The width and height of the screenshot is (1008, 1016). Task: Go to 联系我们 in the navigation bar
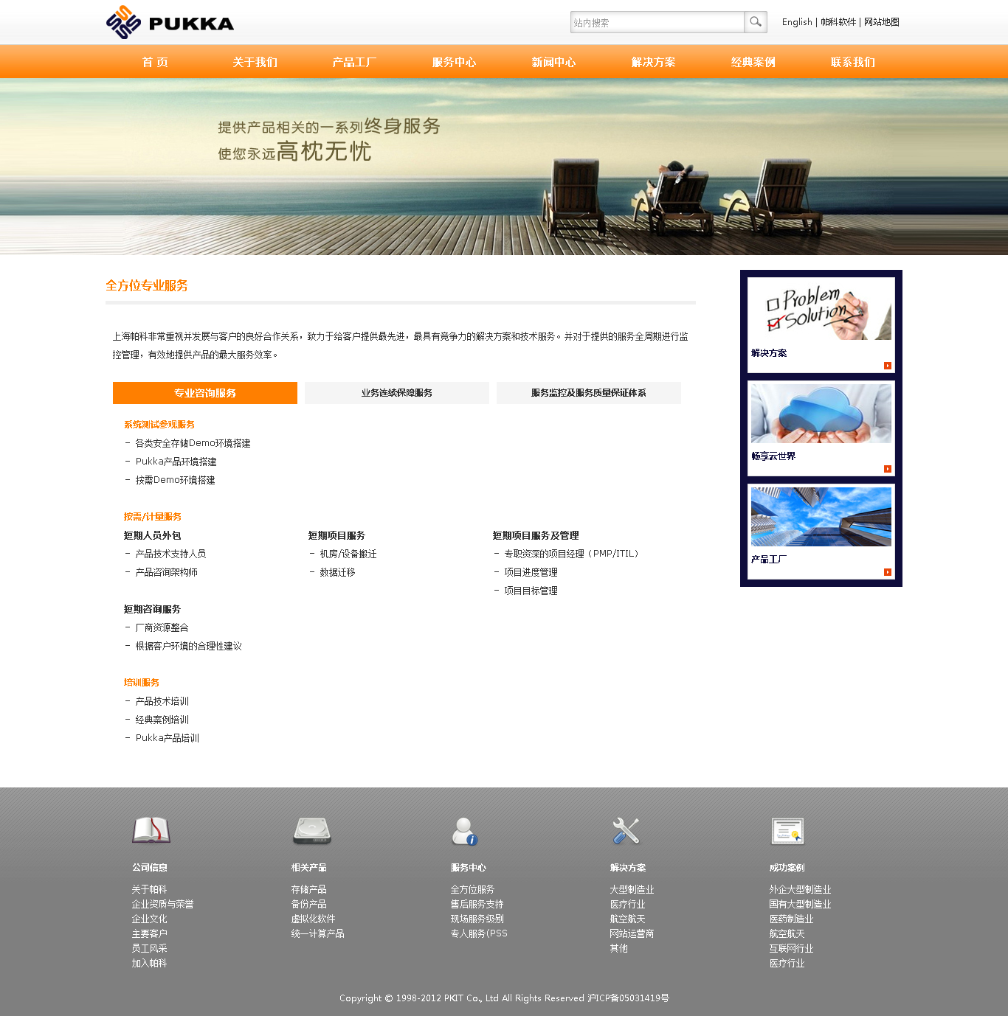pyautogui.click(x=852, y=63)
